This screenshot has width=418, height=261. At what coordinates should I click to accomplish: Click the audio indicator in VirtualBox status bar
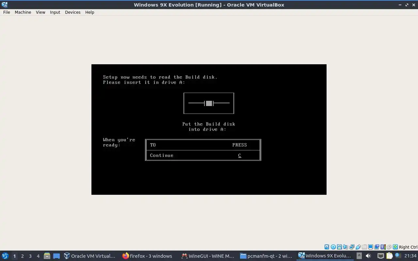346,247
